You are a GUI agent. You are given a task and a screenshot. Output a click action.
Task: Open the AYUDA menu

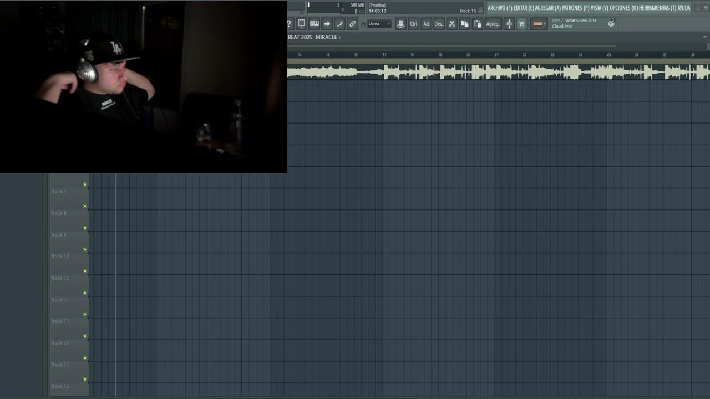(x=684, y=8)
